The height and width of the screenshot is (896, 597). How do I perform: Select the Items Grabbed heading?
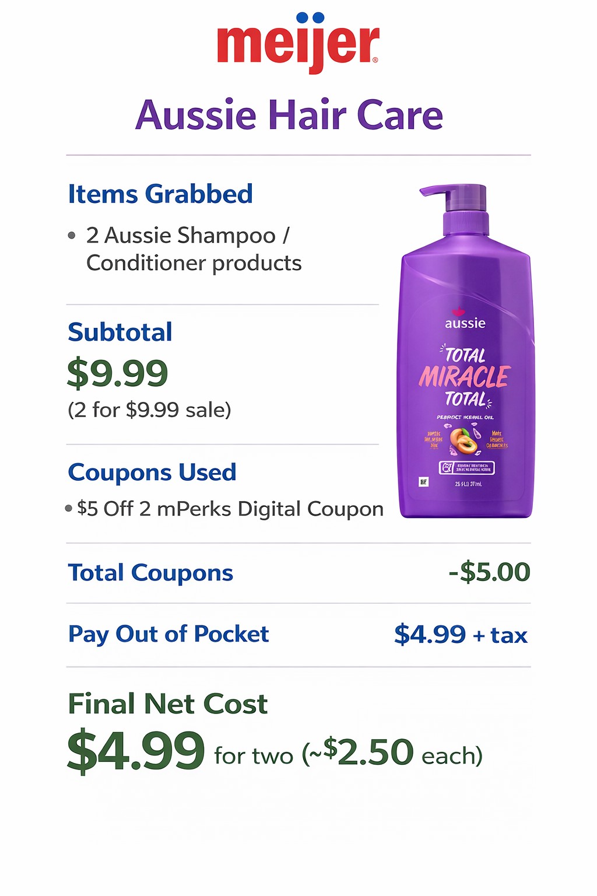pos(160,194)
